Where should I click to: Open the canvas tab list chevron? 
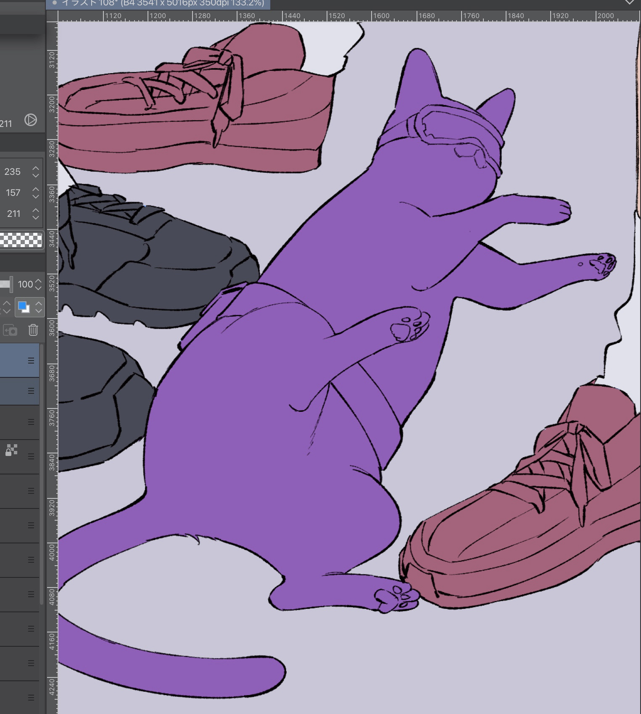pyautogui.click(x=629, y=3)
